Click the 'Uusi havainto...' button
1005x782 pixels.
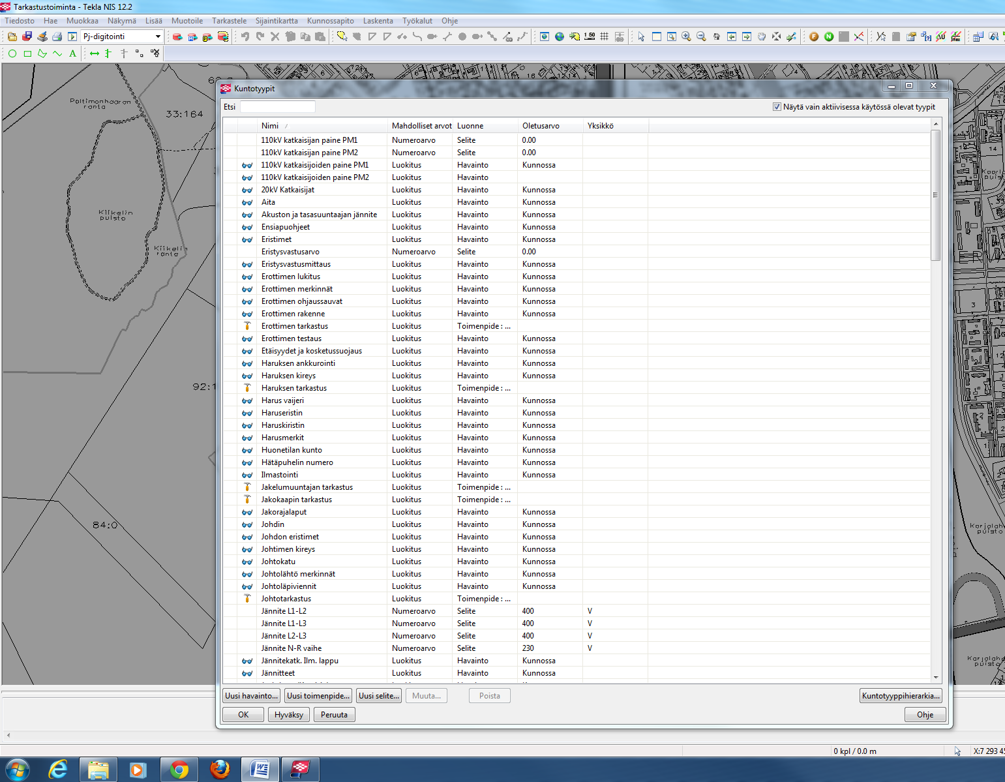point(252,696)
